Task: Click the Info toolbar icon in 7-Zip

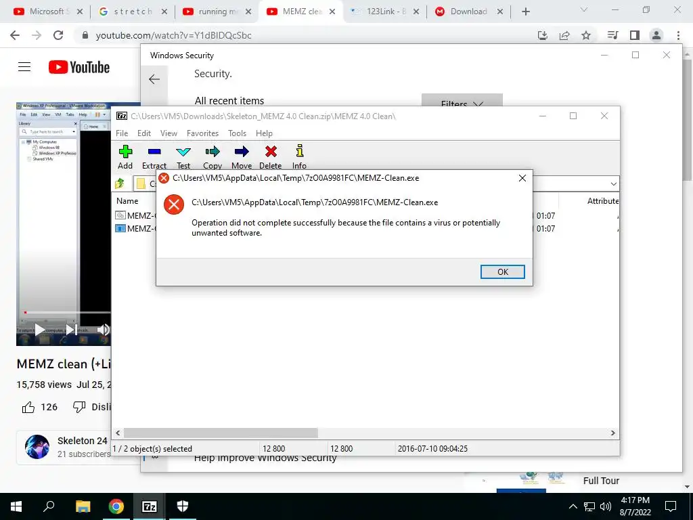Action: (x=299, y=157)
